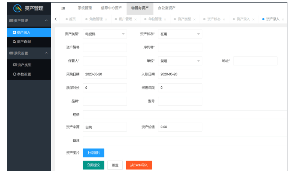Expand the 资产状态 dropdown showing 在用
Screen dimensions: 293x175
pyautogui.click(x=180, y=34)
